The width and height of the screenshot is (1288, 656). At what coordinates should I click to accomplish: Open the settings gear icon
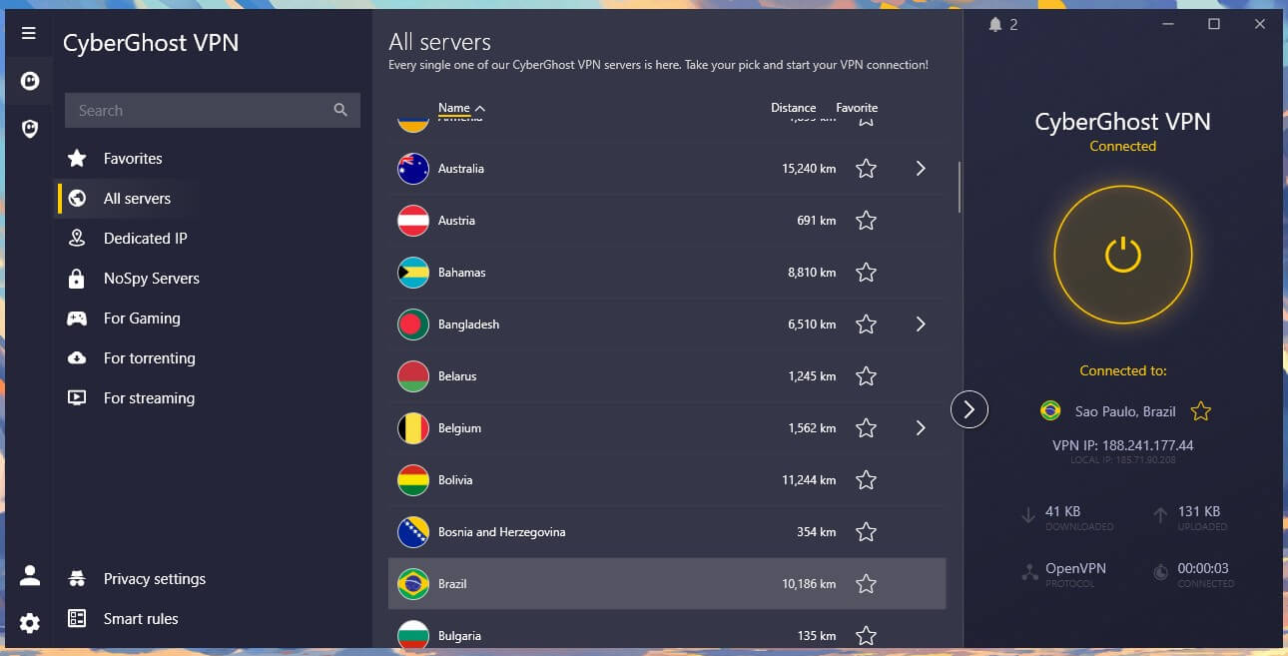[x=30, y=623]
